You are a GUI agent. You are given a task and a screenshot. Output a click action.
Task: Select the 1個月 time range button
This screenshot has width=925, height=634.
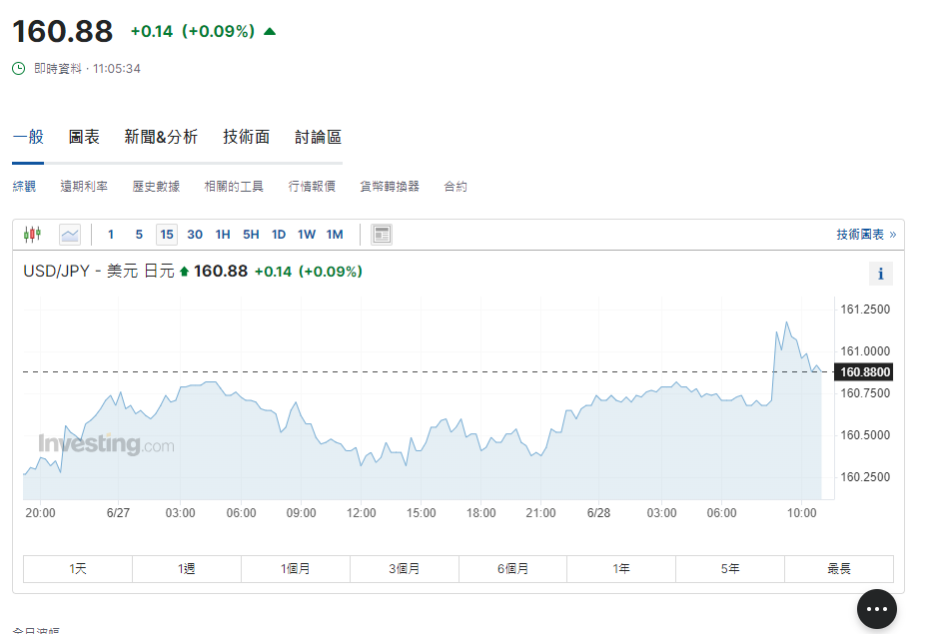pos(295,569)
